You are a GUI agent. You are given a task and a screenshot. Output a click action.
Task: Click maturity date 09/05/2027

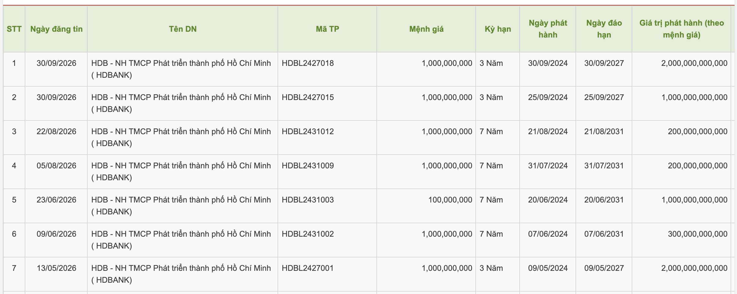(x=604, y=268)
